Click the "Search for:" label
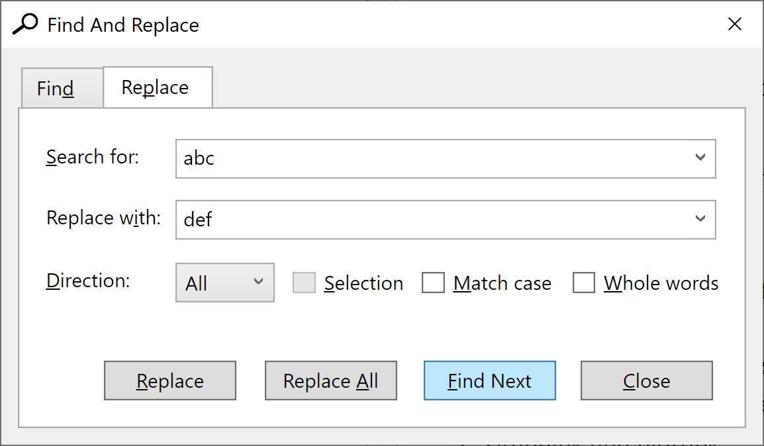 [93, 157]
